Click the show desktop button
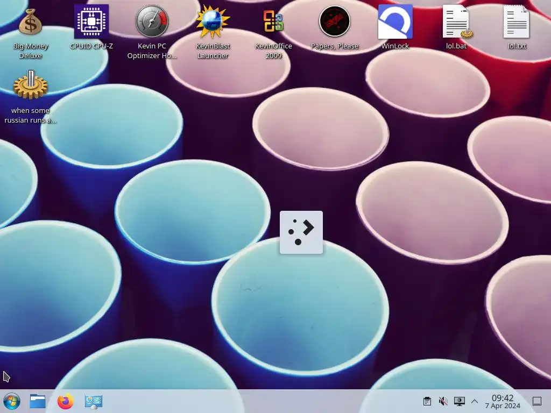This screenshot has width=551, height=413. click(537, 401)
